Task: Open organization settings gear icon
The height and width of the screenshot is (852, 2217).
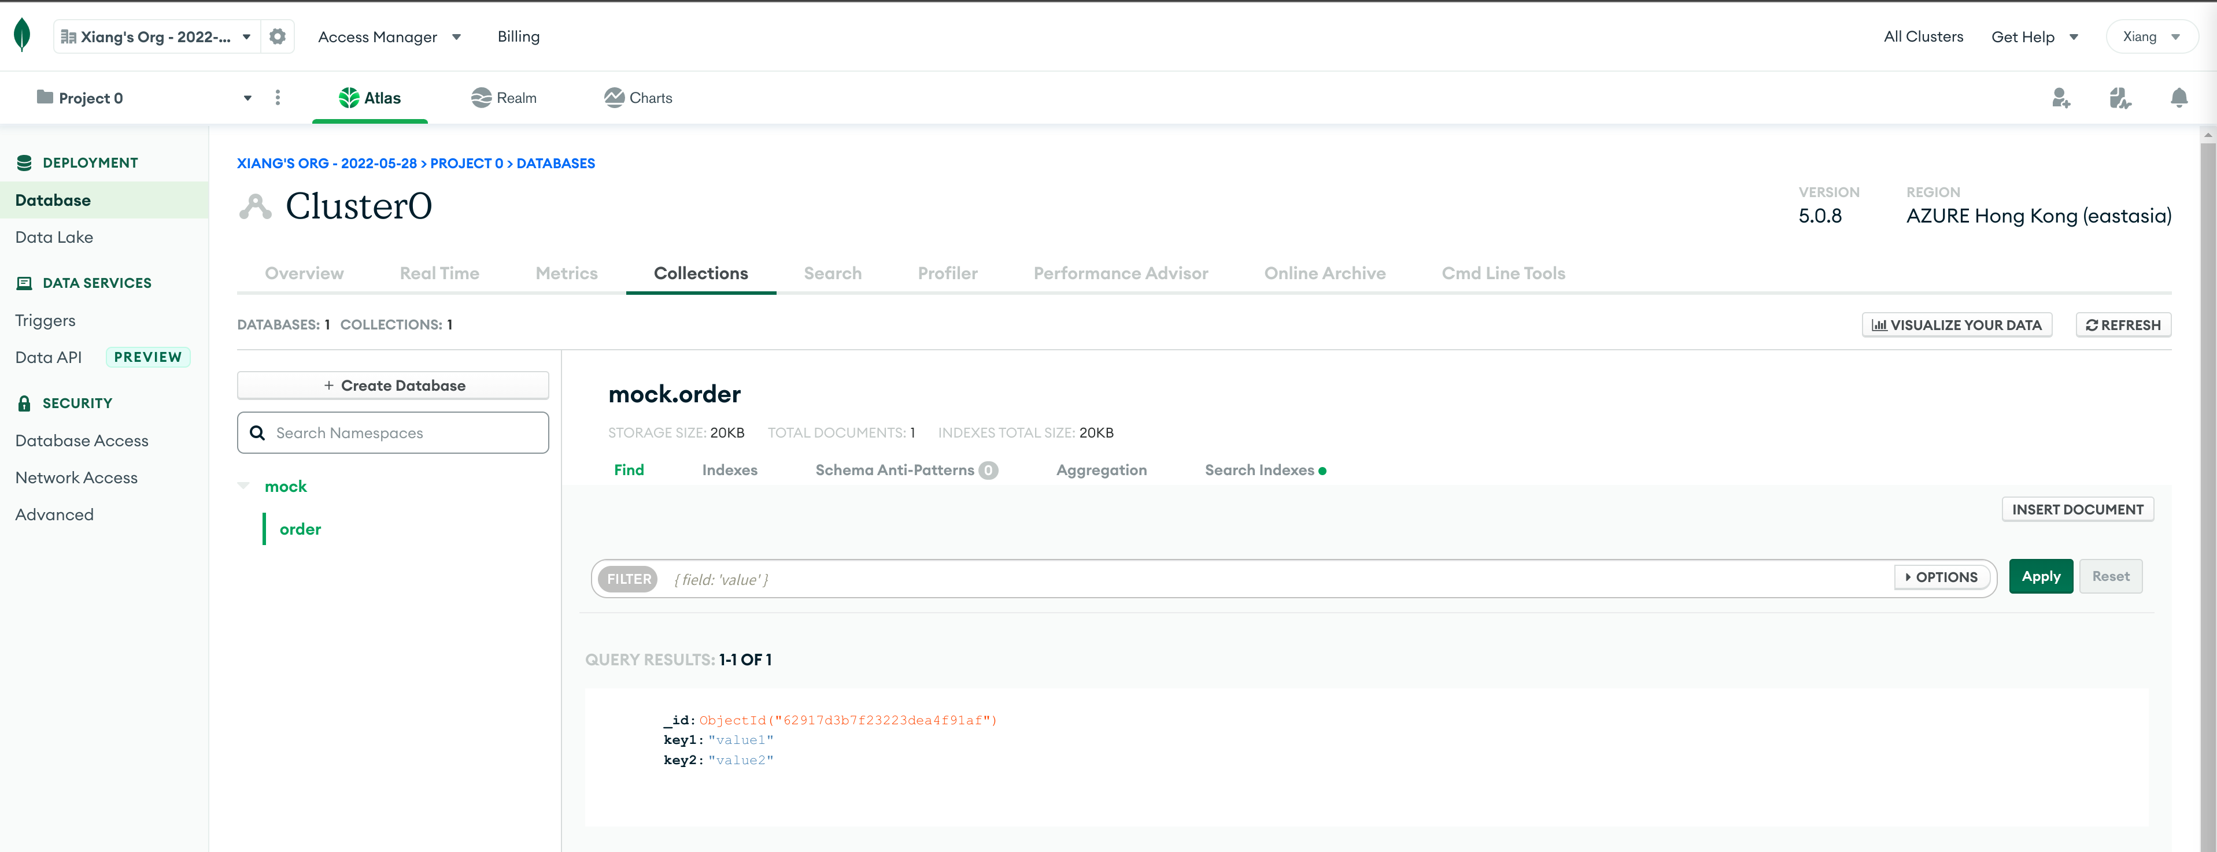Action: 277,37
